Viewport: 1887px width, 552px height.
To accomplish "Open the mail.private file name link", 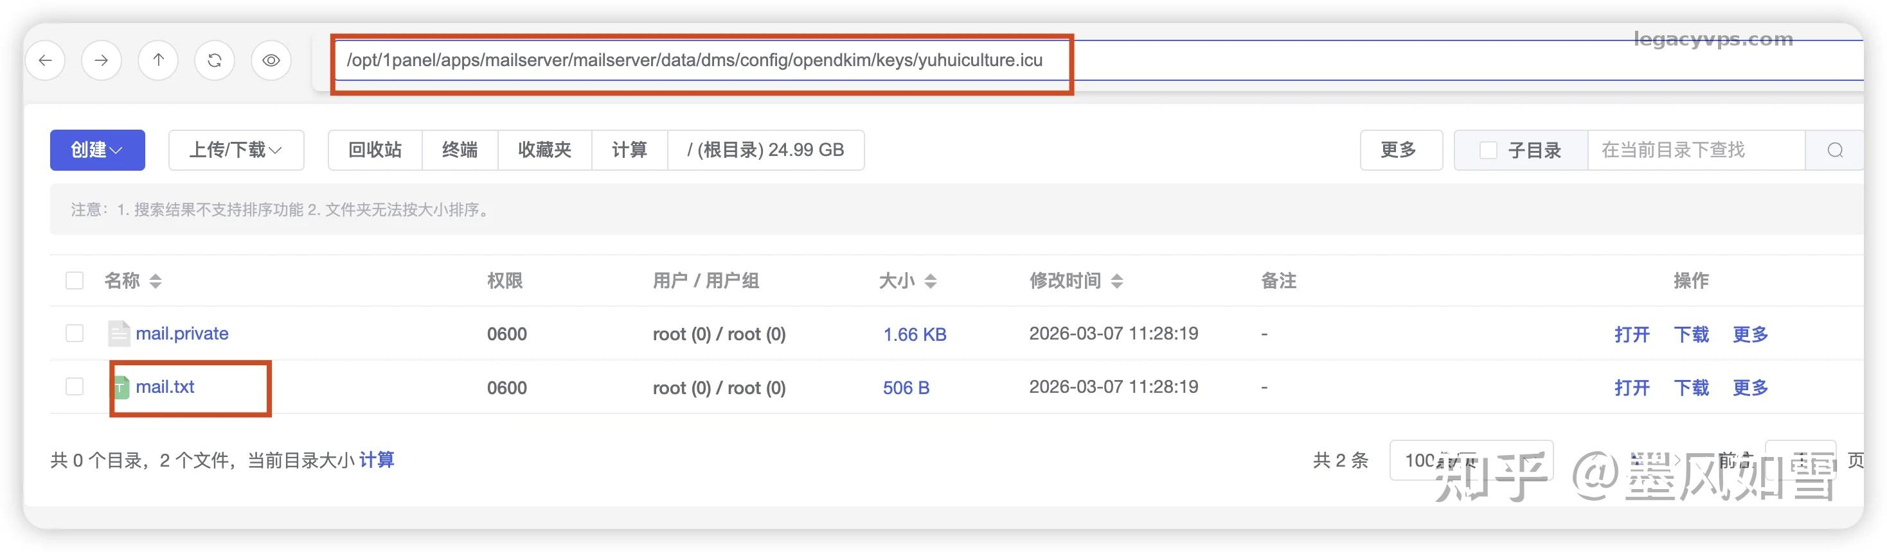I will (x=182, y=334).
